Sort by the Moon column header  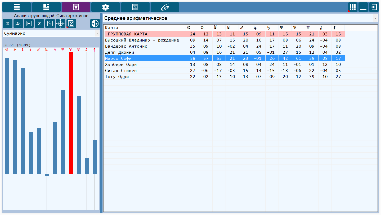coord(205,28)
